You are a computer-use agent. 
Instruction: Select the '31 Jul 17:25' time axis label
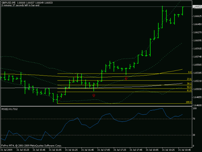pos(120,150)
